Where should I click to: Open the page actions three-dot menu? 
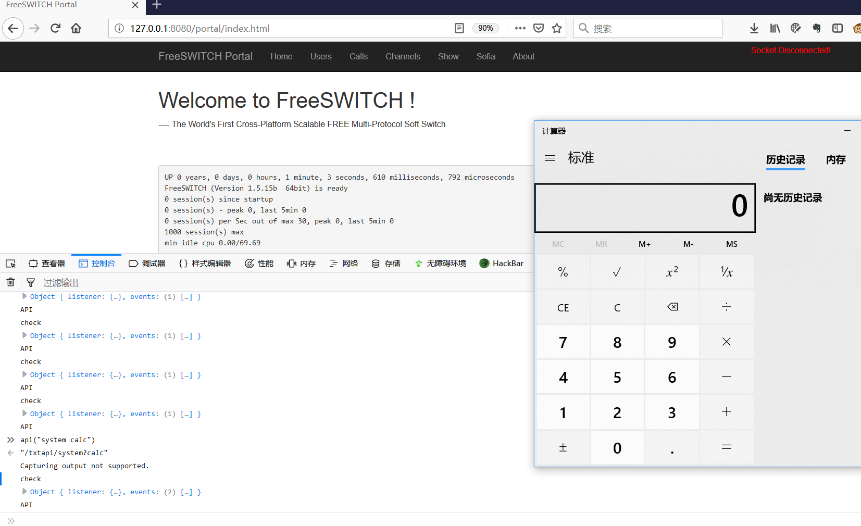[520, 28]
